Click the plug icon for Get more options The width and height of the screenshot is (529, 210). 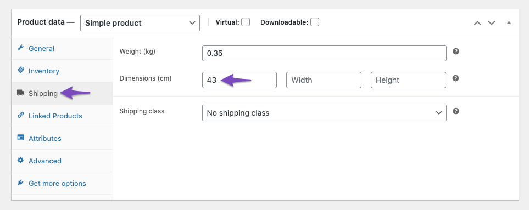click(x=20, y=183)
